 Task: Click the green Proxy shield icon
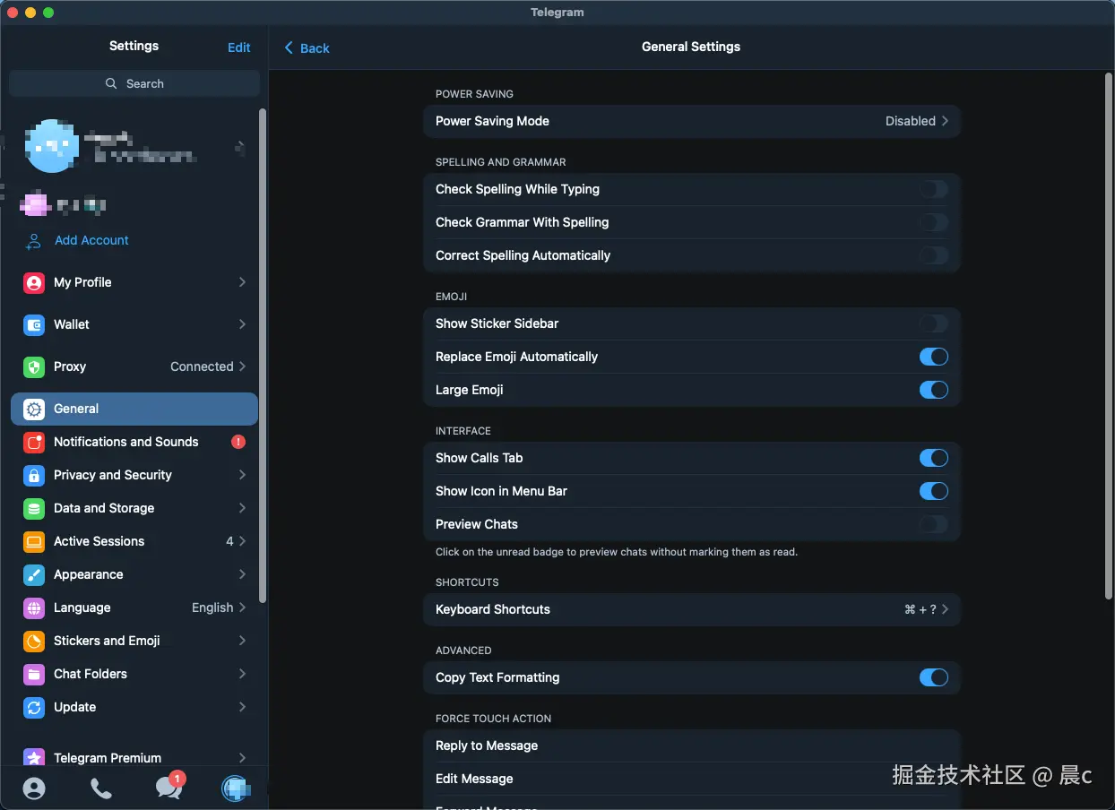34,366
